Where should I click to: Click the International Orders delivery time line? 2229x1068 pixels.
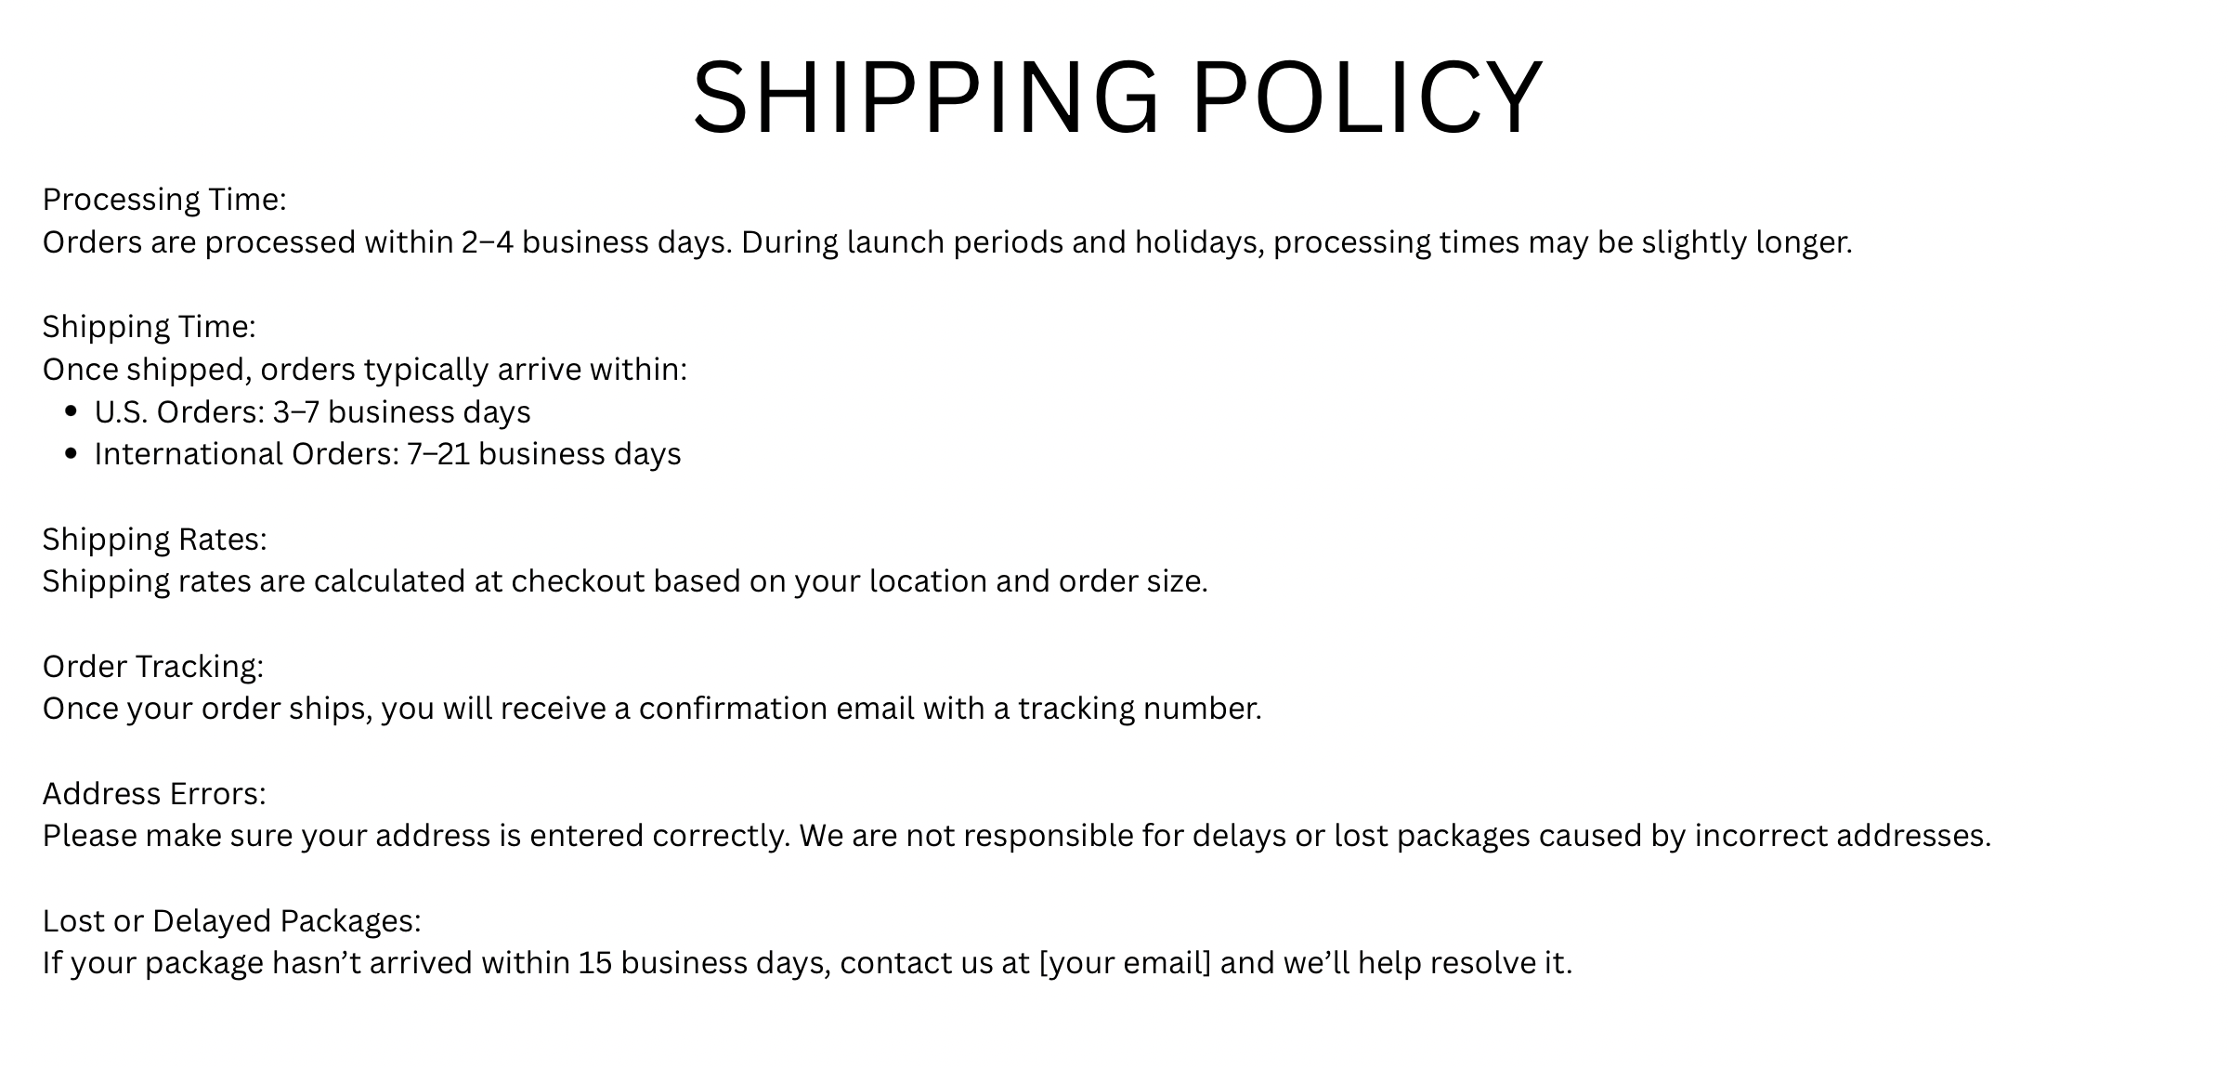[x=387, y=454]
